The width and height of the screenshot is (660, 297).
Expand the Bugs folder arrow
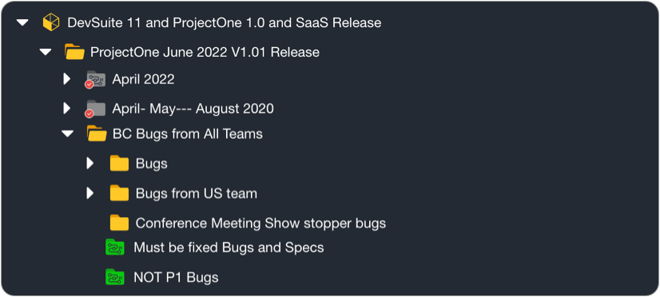[x=89, y=163]
